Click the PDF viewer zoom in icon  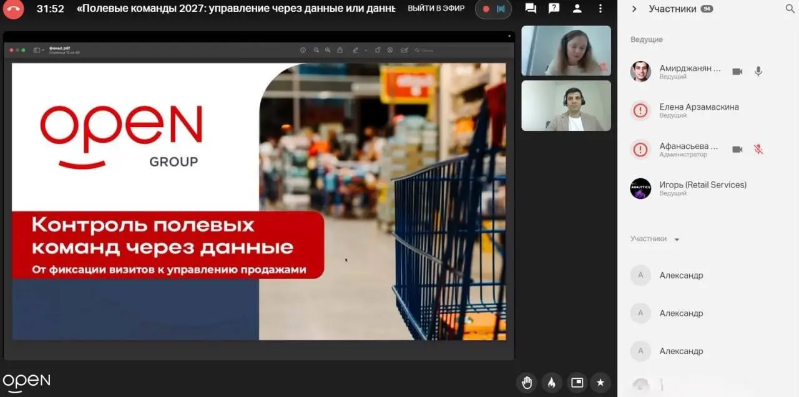click(328, 50)
